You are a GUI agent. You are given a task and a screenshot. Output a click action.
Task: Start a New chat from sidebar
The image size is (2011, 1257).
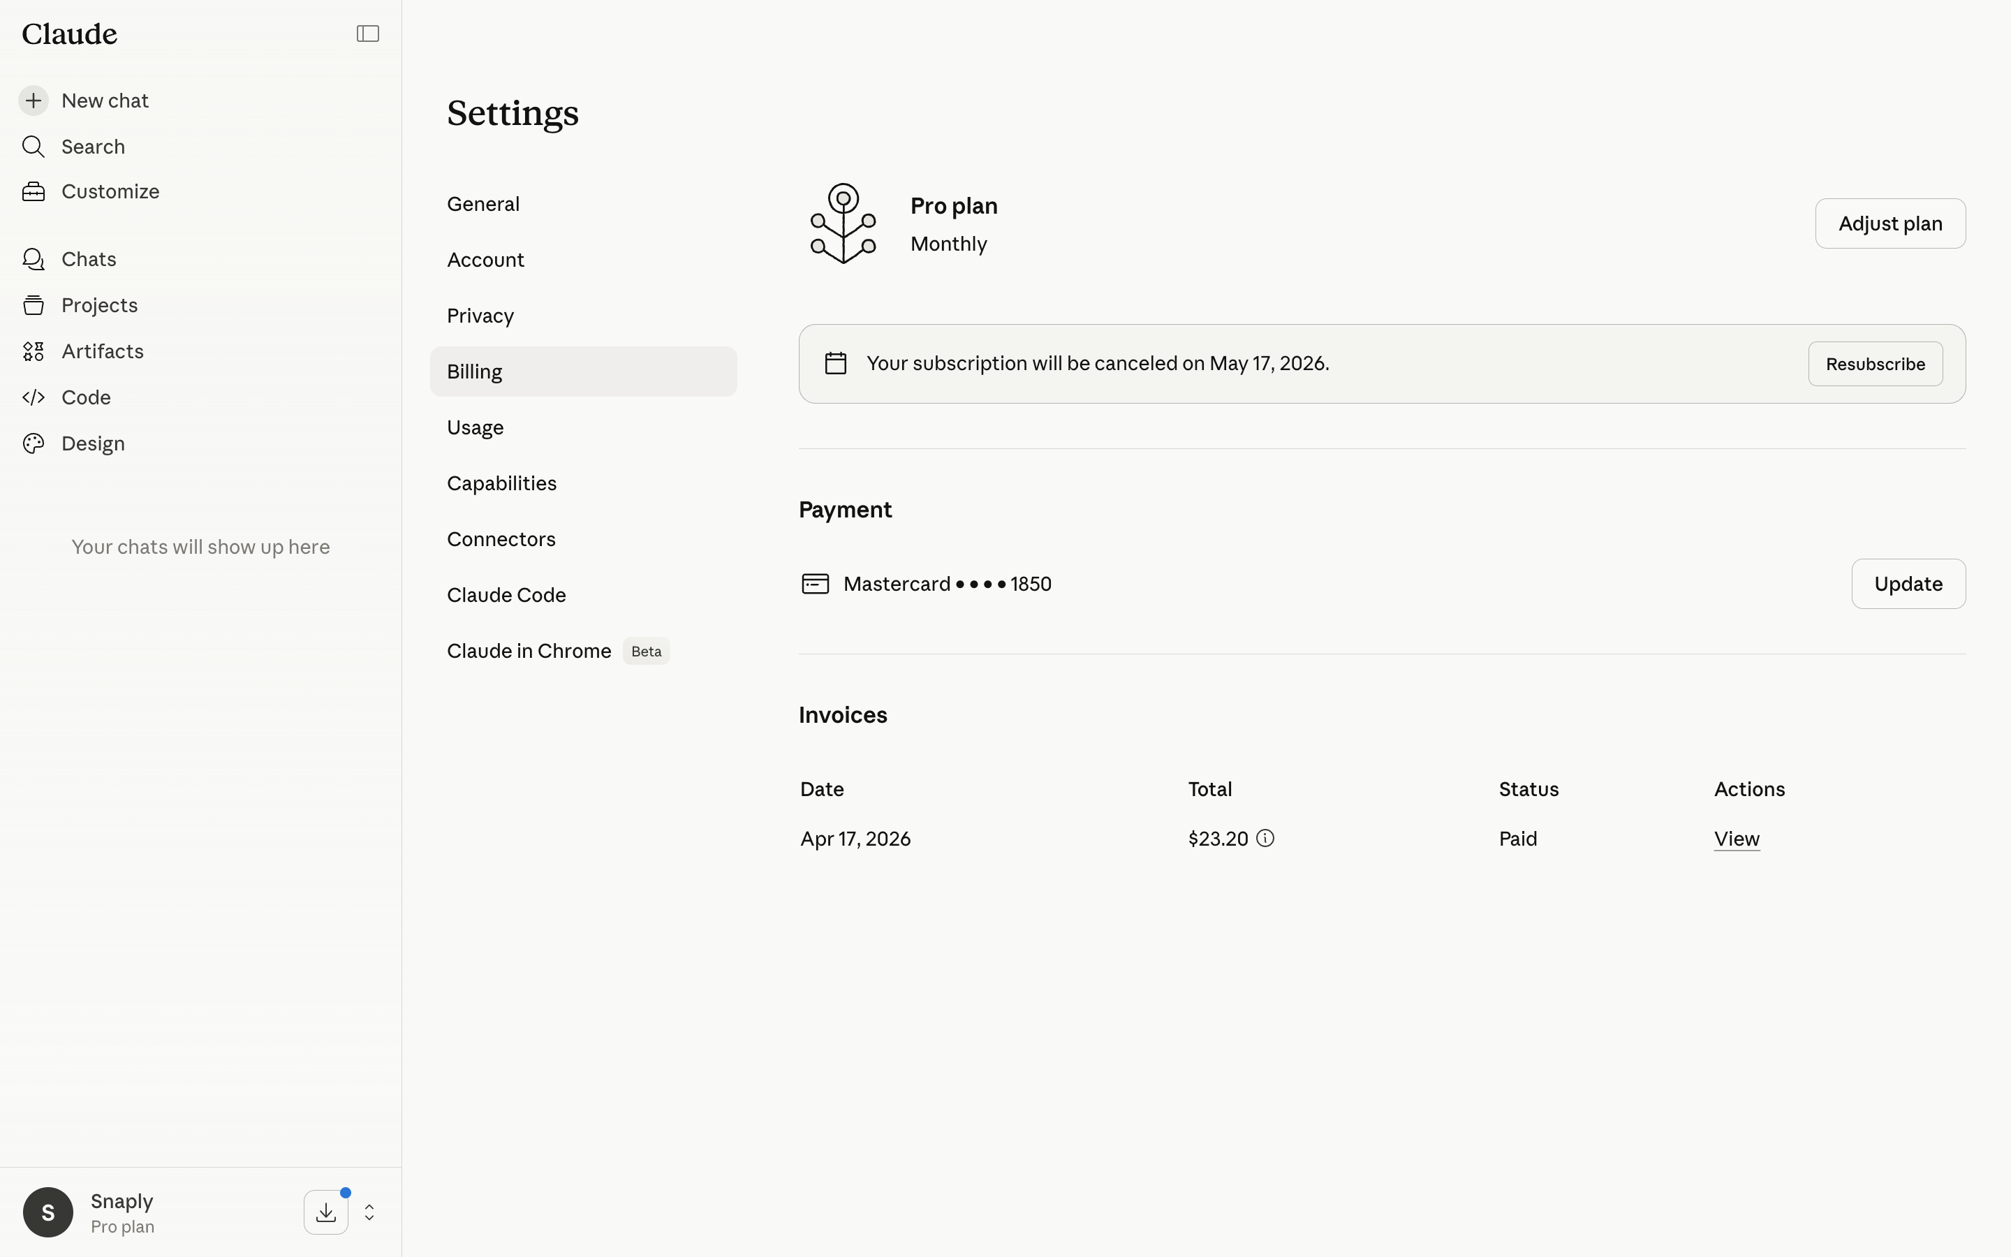point(105,101)
